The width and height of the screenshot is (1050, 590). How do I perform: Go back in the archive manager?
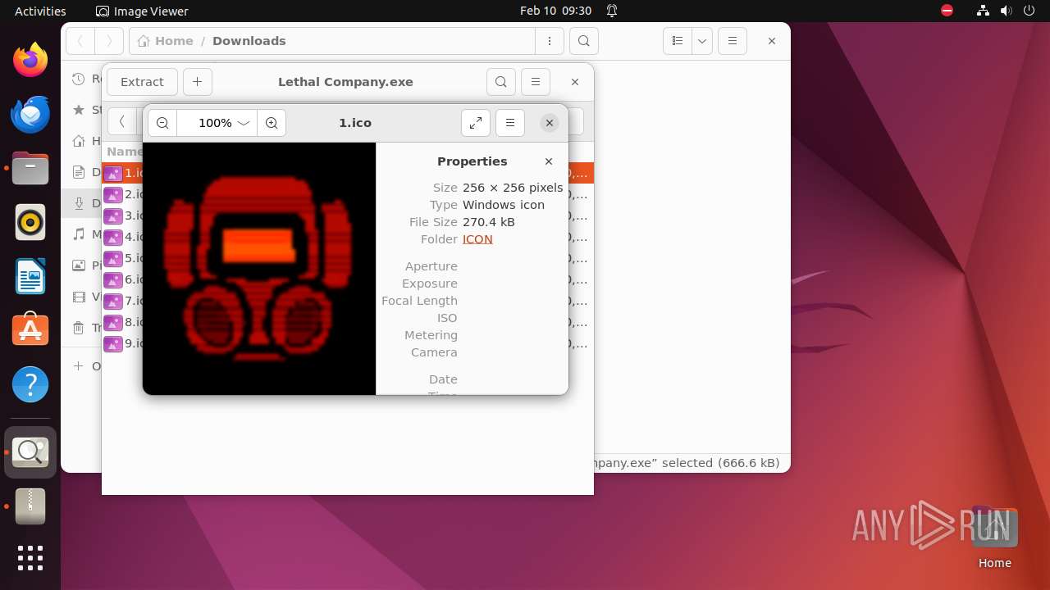click(x=121, y=122)
